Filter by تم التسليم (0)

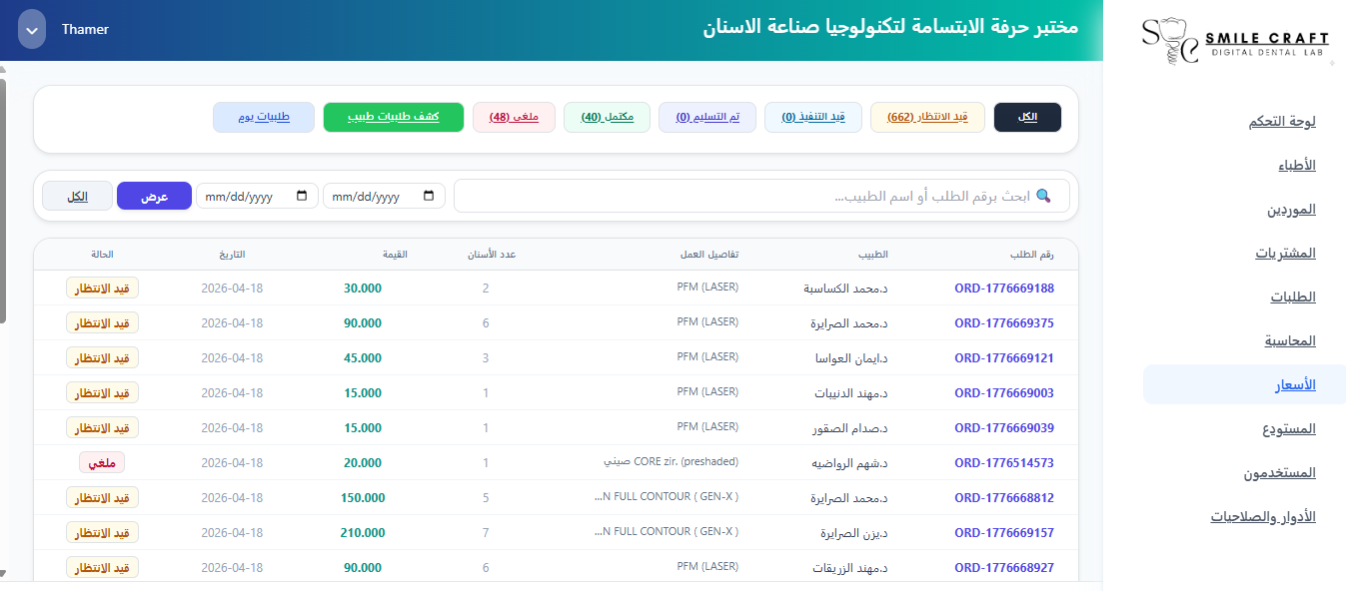click(707, 117)
